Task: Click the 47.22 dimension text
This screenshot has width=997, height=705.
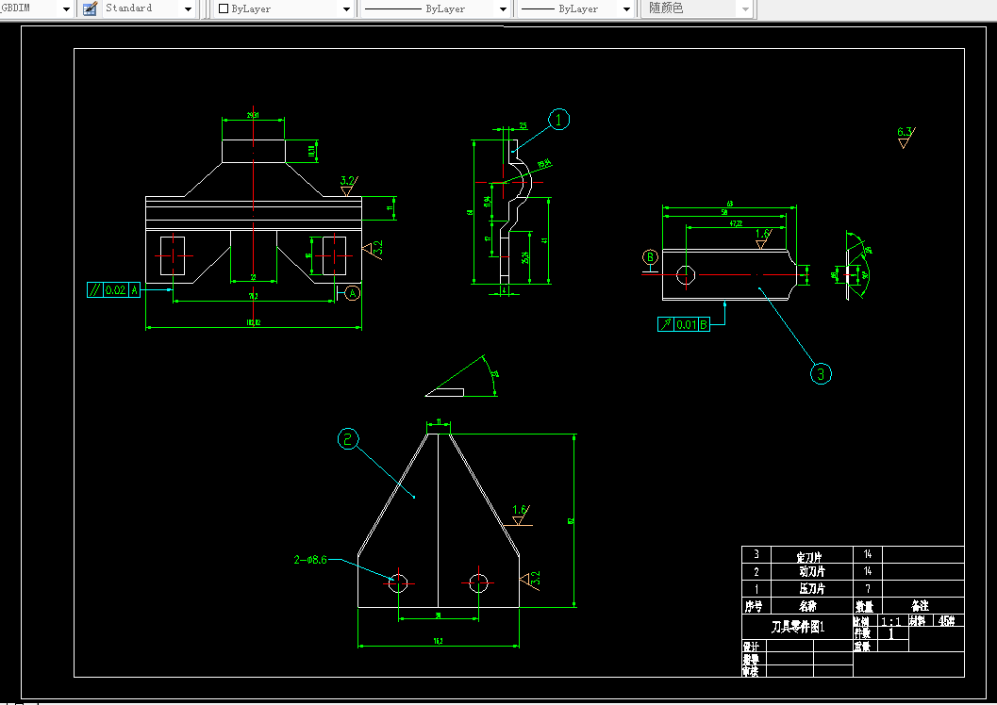Action: 736,223
